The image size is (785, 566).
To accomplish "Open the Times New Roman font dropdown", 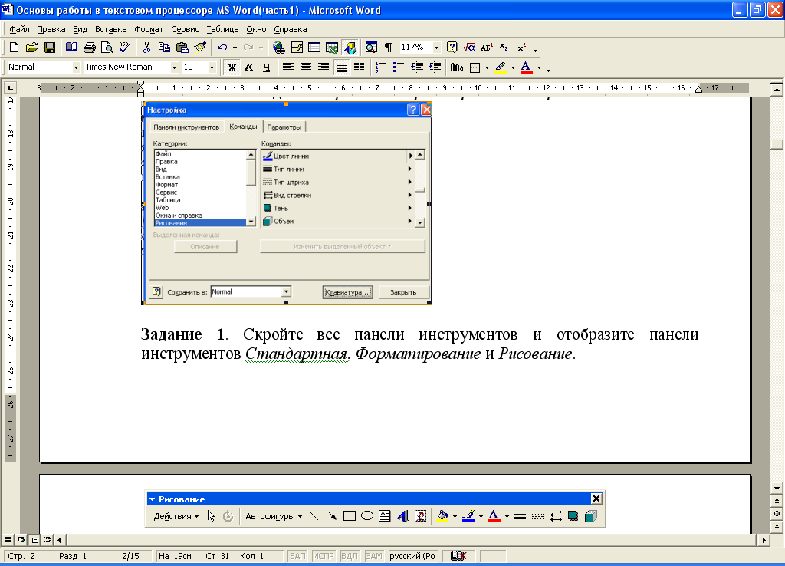I will [x=174, y=67].
